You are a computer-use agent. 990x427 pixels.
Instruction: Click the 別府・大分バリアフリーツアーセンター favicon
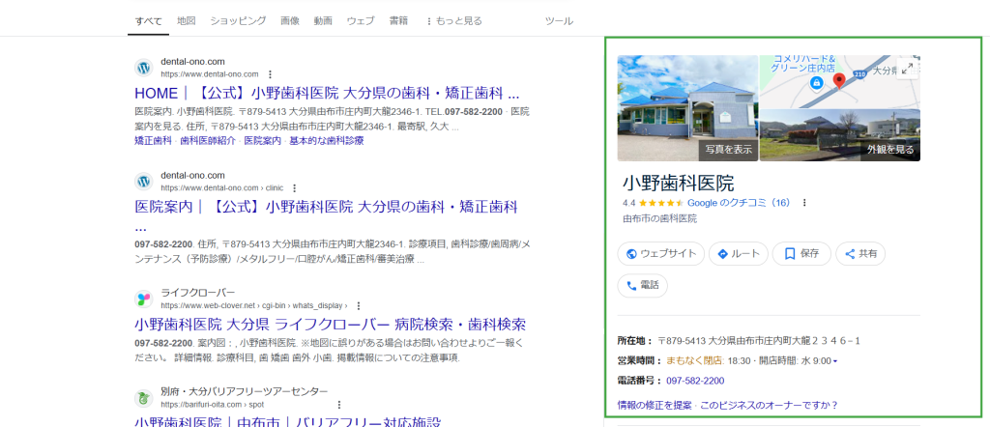143,397
